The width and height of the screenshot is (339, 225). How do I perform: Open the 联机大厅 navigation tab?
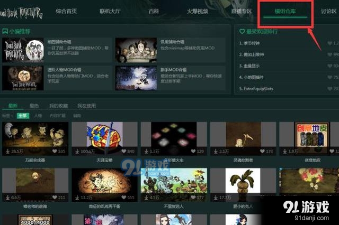click(x=110, y=11)
